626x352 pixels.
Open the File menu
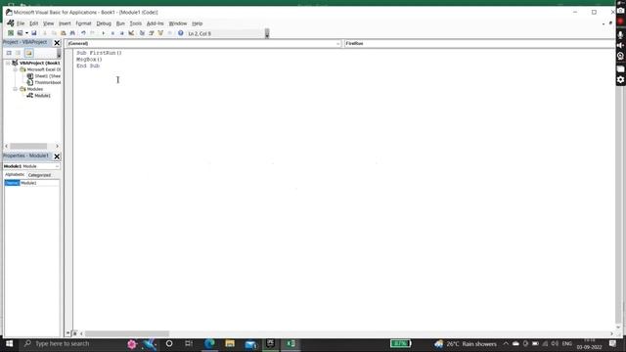[x=21, y=23]
